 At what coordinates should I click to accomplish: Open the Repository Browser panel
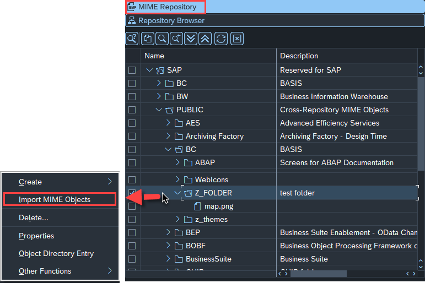coord(171,20)
